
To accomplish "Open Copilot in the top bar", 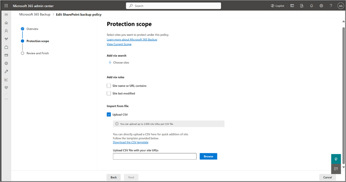I will (x=277, y=6).
